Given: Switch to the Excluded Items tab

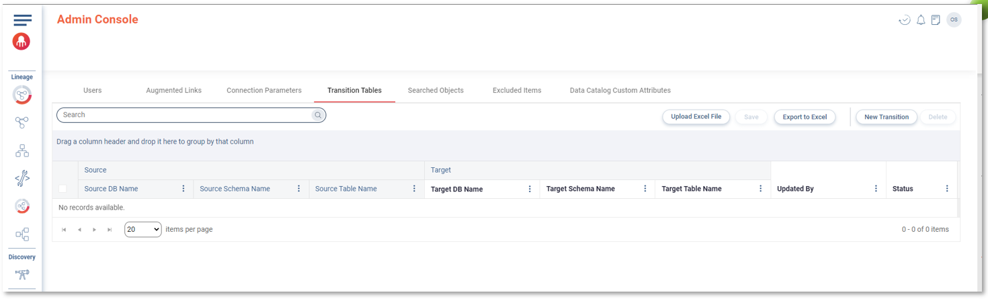Looking at the screenshot, I should (517, 90).
